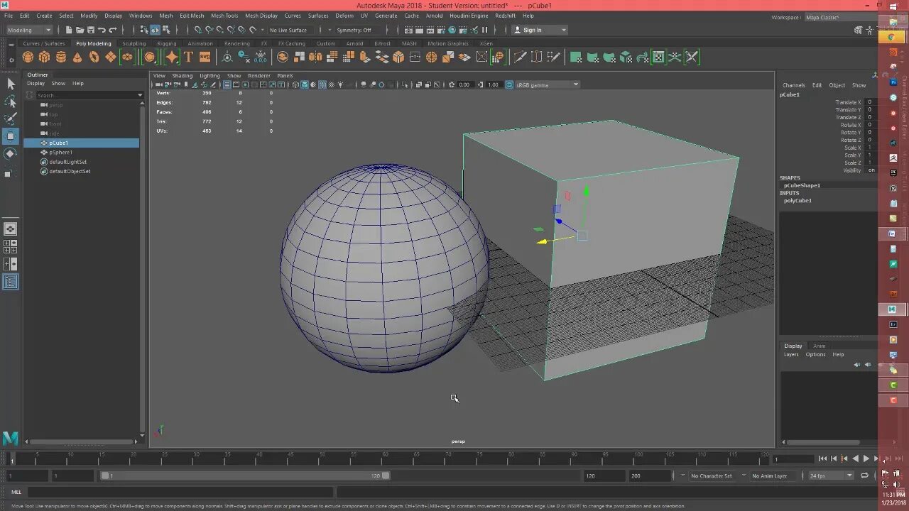Click the Undo arrow icon
Image resolution: width=909 pixels, height=511 pixels.
[x=102, y=30]
